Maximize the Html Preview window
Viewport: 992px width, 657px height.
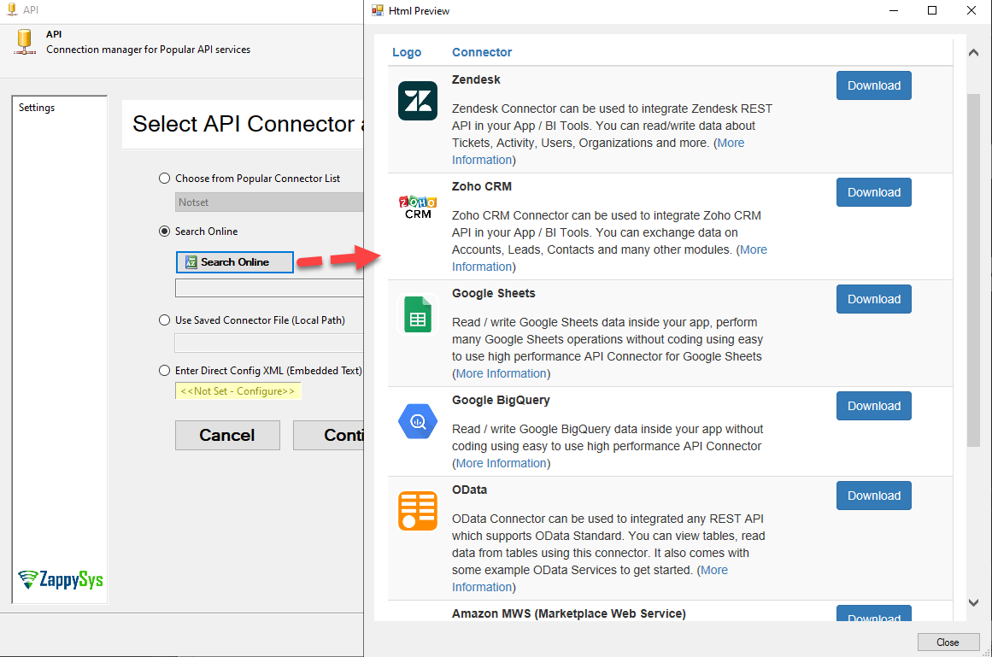(932, 10)
